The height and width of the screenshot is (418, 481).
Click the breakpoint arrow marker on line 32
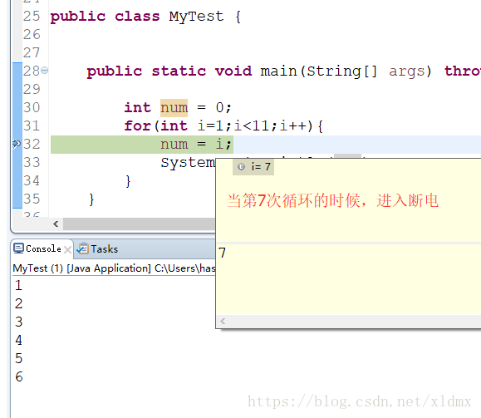pos(17,144)
